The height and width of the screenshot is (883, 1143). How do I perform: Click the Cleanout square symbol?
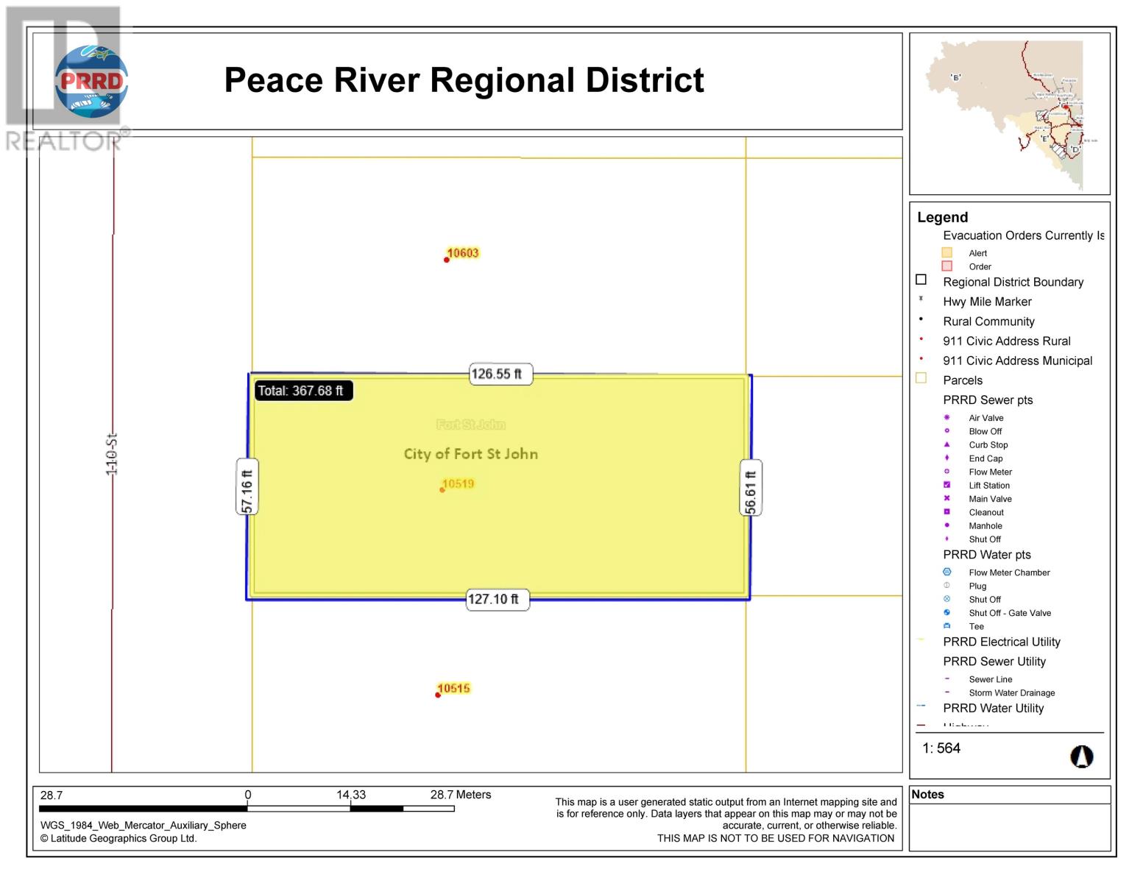click(947, 511)
